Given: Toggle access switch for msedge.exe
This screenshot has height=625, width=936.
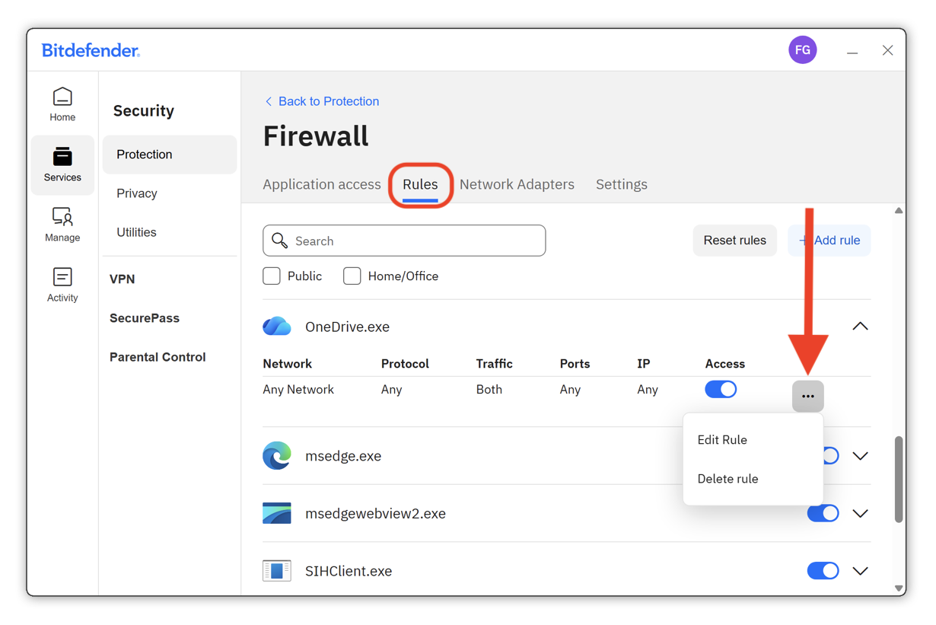Looking at the screenshot, I should 830,456.
